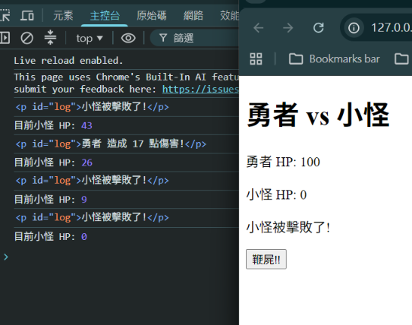The height and width of the screenshot is (325, 412).
Task: Click the 勇者 造成 17 點傷害! log element
Action: (x=111, y=144)
